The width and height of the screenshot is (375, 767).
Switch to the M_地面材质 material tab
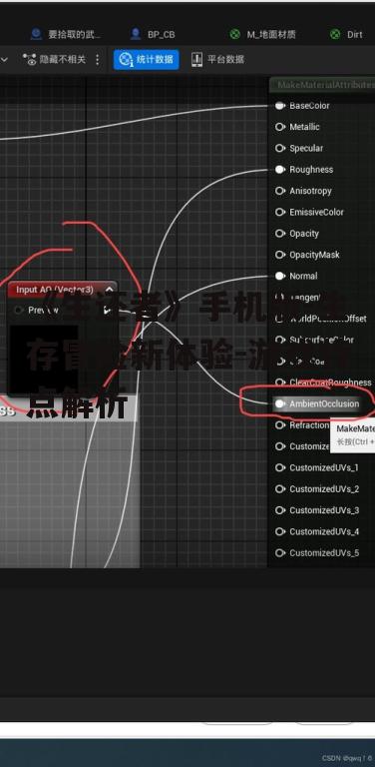click(x=262, y=34)
